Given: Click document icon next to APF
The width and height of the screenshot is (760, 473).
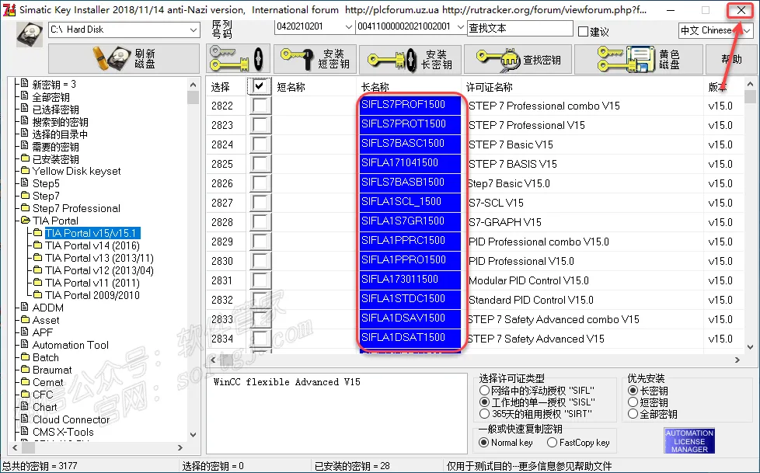Looking at the screenshot, I should click(x=25, y=332).
